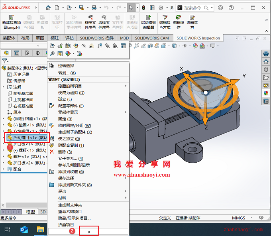Select 原点 in the feature tree
This screenshot has width=271, height=236.
(x=17, y=112)
